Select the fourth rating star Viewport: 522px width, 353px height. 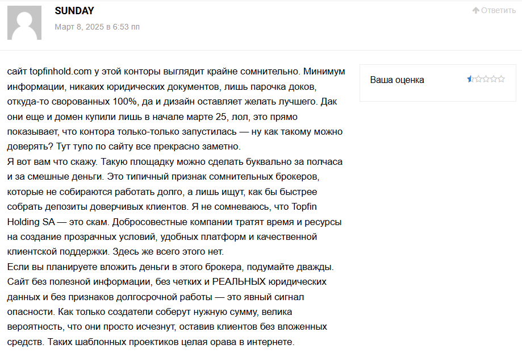[494, 79]
